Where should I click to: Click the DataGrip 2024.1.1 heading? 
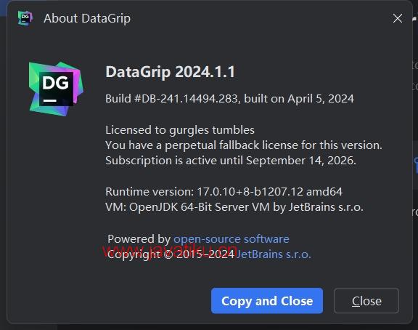170,72
